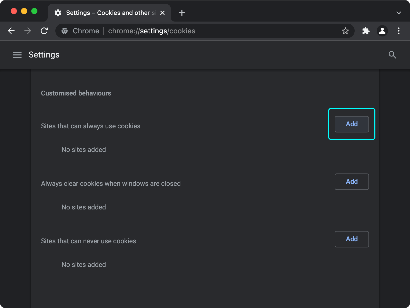410x308 pixels.
Task: Switch to the Cookies settings tab
Action: click(x=108, y=13)
